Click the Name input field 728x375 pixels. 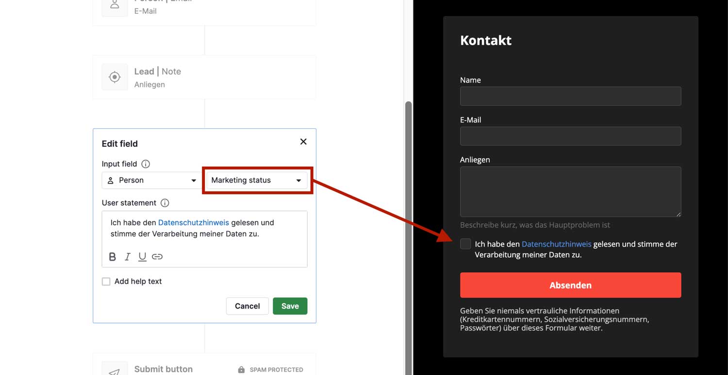570,96
